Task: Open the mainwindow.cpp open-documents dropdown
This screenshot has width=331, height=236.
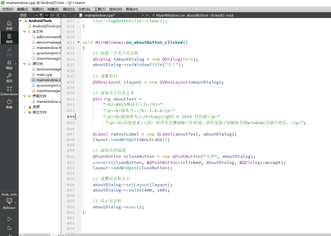Action: pyautogui.click(x=143, y=15)
